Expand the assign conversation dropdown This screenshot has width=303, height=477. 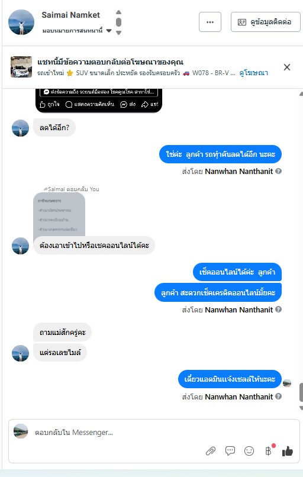pos(109,30)
